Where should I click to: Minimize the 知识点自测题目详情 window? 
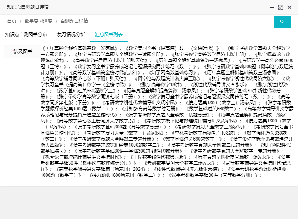(271, 7)
